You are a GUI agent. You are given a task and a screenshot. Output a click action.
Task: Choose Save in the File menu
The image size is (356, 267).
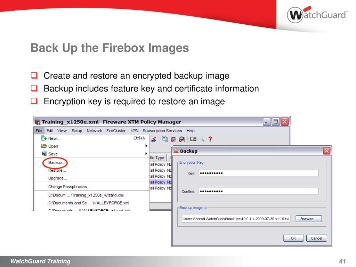tap(91, 154)
